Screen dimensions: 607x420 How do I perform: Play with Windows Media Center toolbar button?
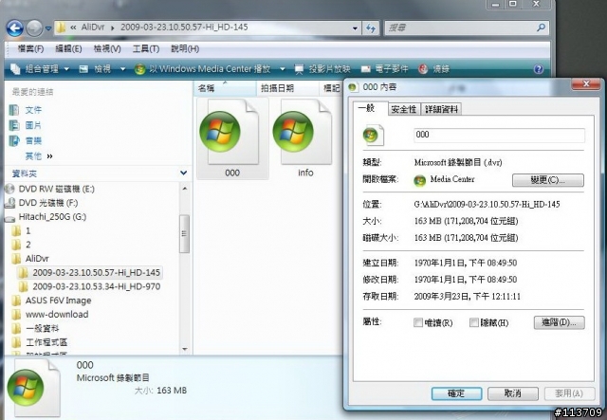202,69
